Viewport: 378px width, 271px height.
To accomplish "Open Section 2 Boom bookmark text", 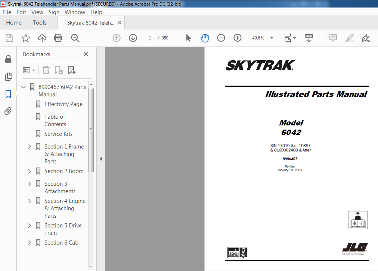I will pyautogui.click(x=64, y=171).
